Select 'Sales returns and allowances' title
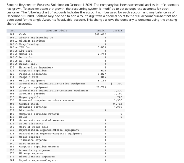 (42, 120)
